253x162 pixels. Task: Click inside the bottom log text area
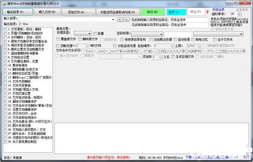tap(152, 138)
